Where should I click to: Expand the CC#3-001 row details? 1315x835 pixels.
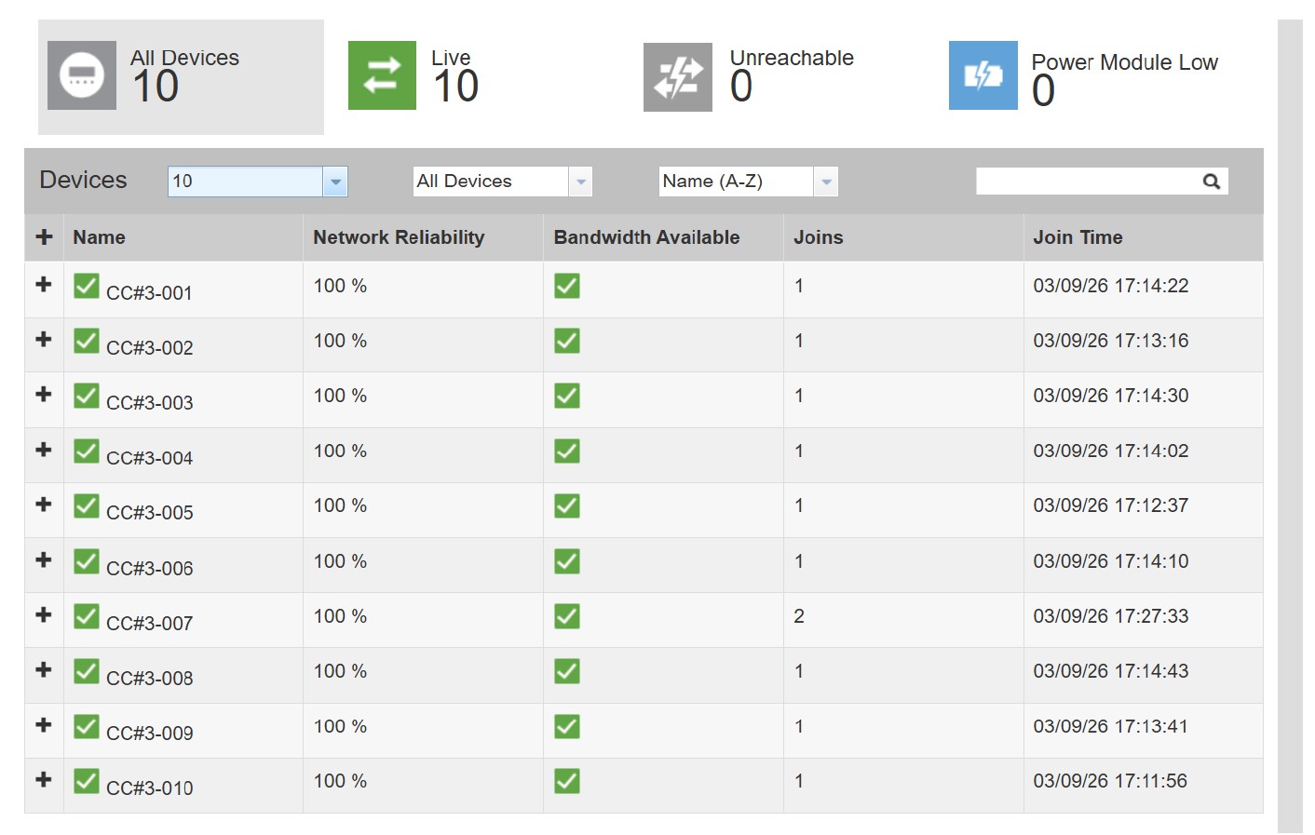coord(44,284)
